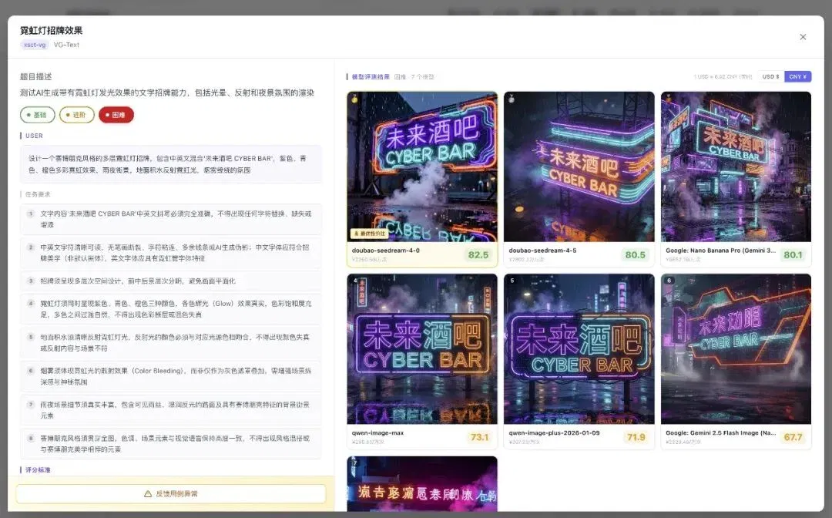The image size is (832, 518).
Task: Click rank 6 badge on Gemini 2.5 Flash card
Action: pyautogui.click(x=669, y=281)
